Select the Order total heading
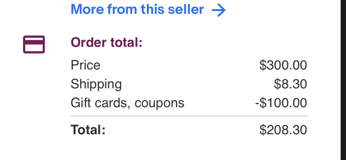This screenshot has height=160, width=346. tap(106, 42)
